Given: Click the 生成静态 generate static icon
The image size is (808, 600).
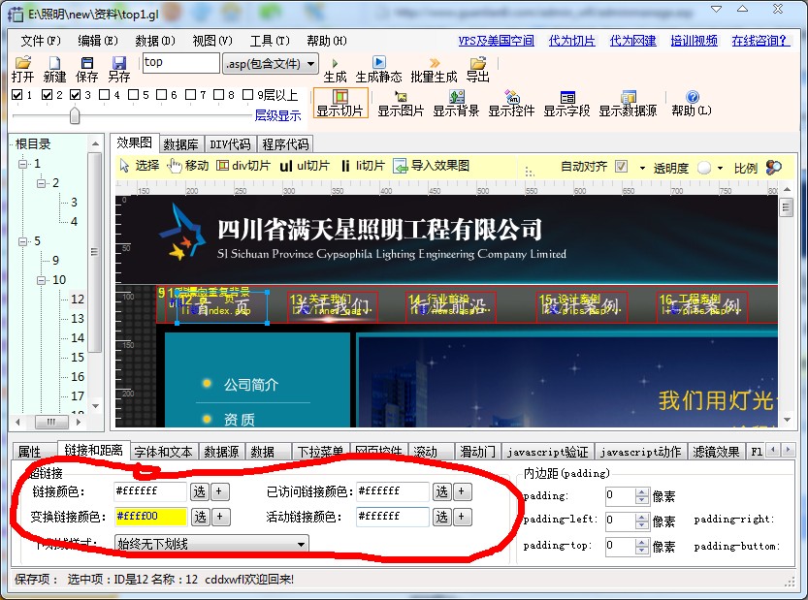Looking at the screenshot, I should (378, 63).
